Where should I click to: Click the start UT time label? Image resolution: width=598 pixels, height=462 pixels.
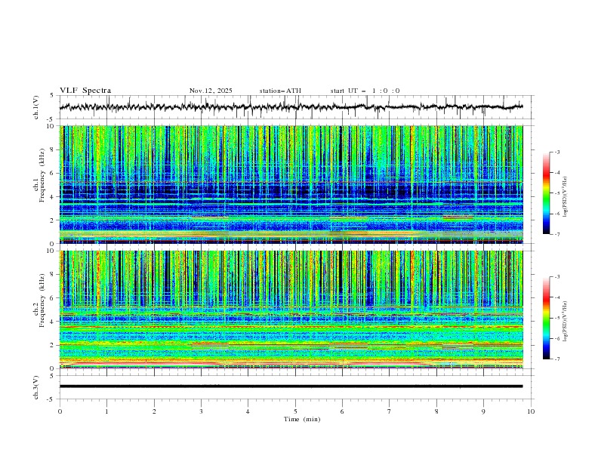pos(365,91)
